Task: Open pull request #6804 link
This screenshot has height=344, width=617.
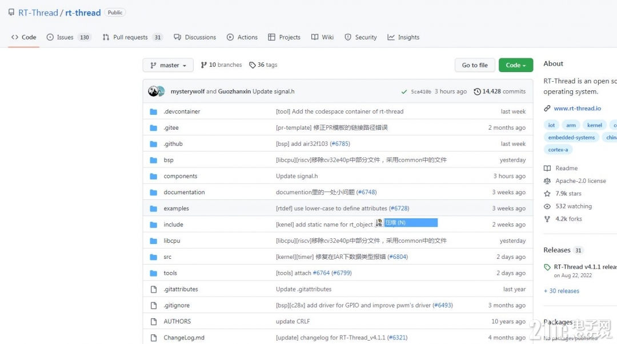Action: coord(398,257)
